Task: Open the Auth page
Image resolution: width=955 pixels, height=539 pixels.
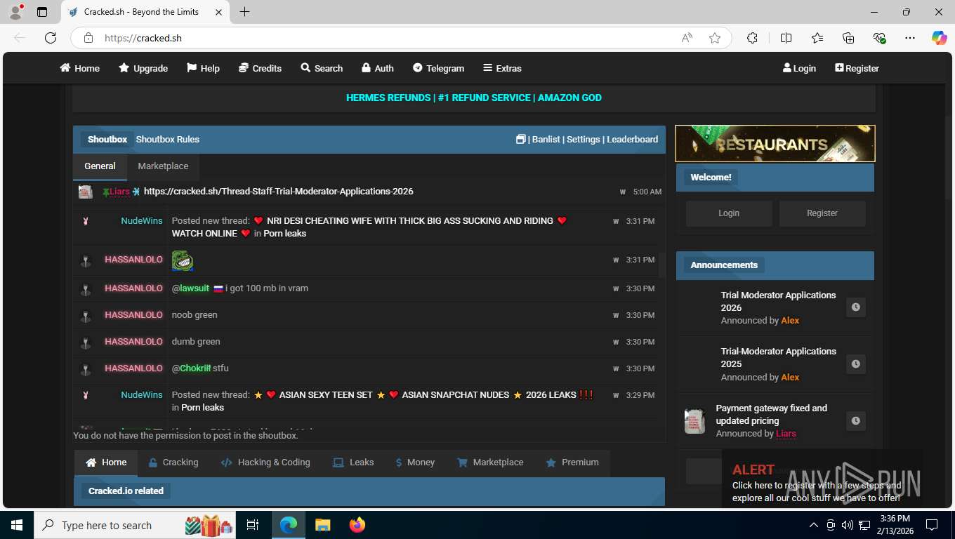Action: [377, 68]
